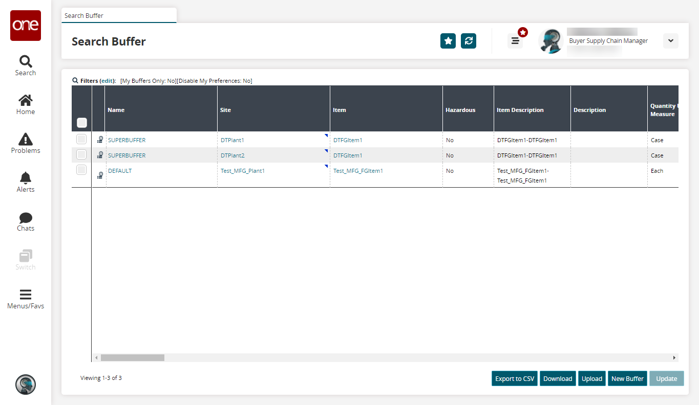699x405 pixels.
Task: Click the refresh icon in header
Action: click(469, 41)
